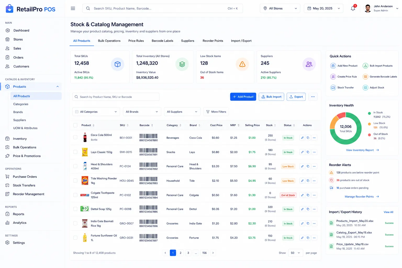Collapse the Products sidebar section

58,87
